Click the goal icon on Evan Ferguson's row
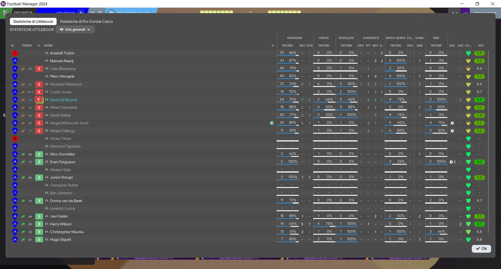 (x=451, y=162)
